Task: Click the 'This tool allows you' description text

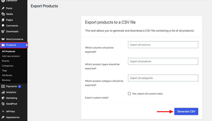Action: (x=140, y=31)
